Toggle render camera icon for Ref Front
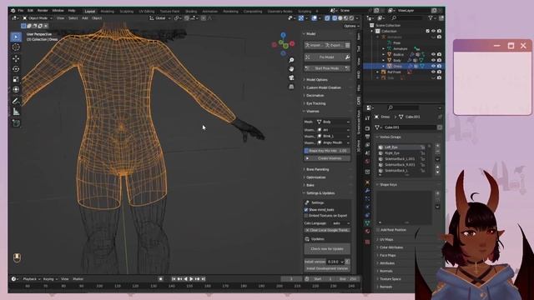Screen dimensions: 534x300 coord(440,72)
